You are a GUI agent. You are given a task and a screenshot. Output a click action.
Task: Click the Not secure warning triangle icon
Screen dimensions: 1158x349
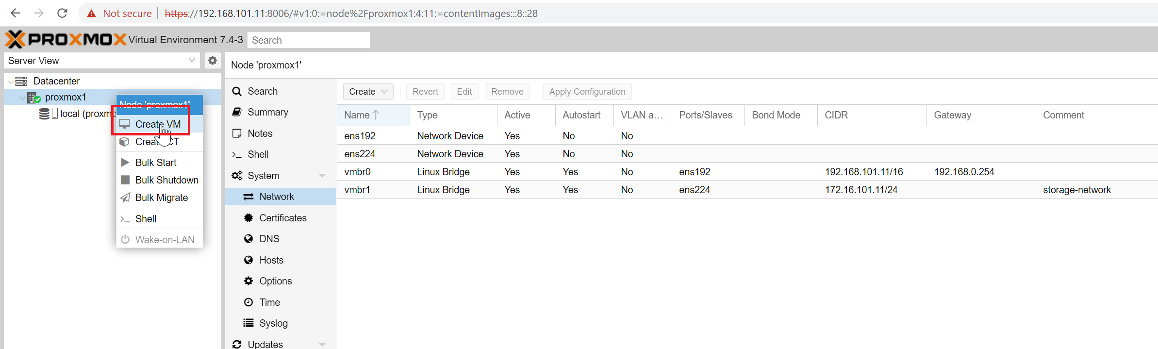click(91, 14)
